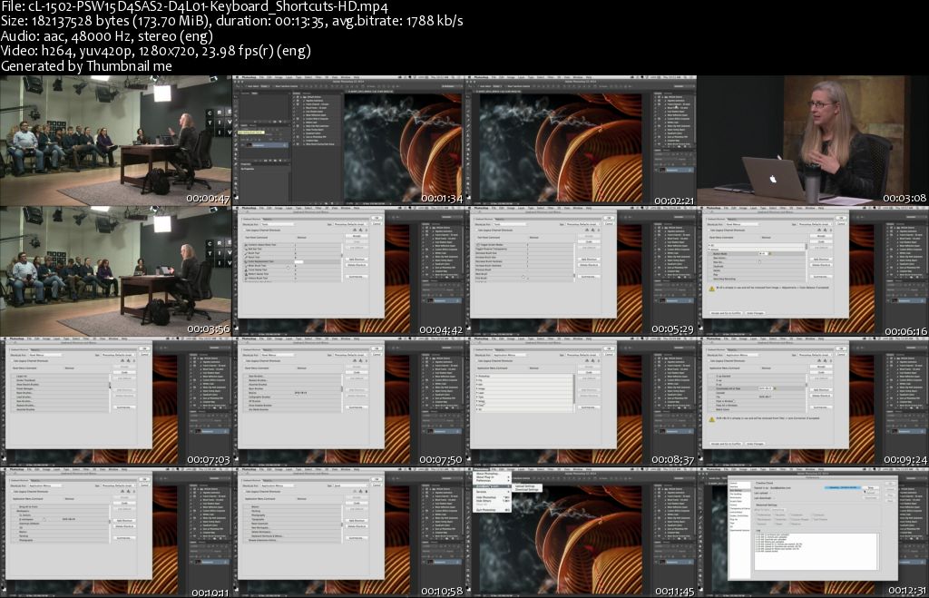Click the yellow warning icon in the 00:06:16 dialog

click(711, 288)
